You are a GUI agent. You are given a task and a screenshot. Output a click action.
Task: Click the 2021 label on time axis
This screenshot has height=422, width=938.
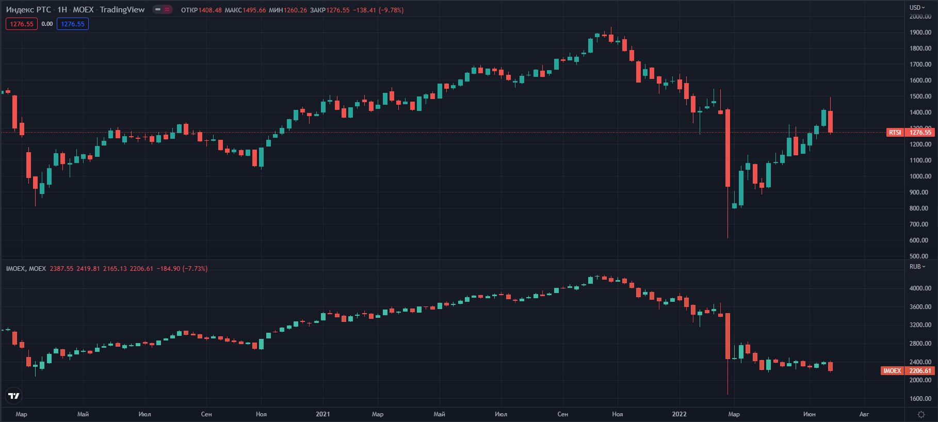click(323, 414)
